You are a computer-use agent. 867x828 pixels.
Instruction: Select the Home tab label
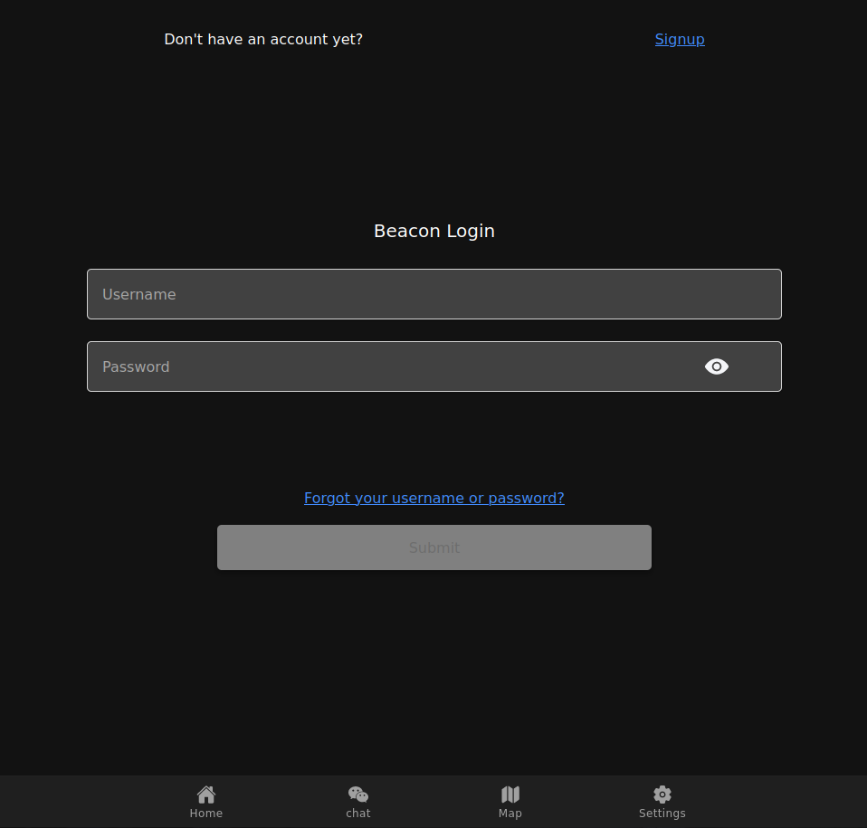tap(206, 814)
